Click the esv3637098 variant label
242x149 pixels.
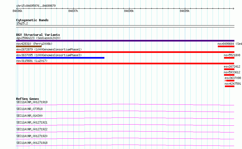pos(233,78)
